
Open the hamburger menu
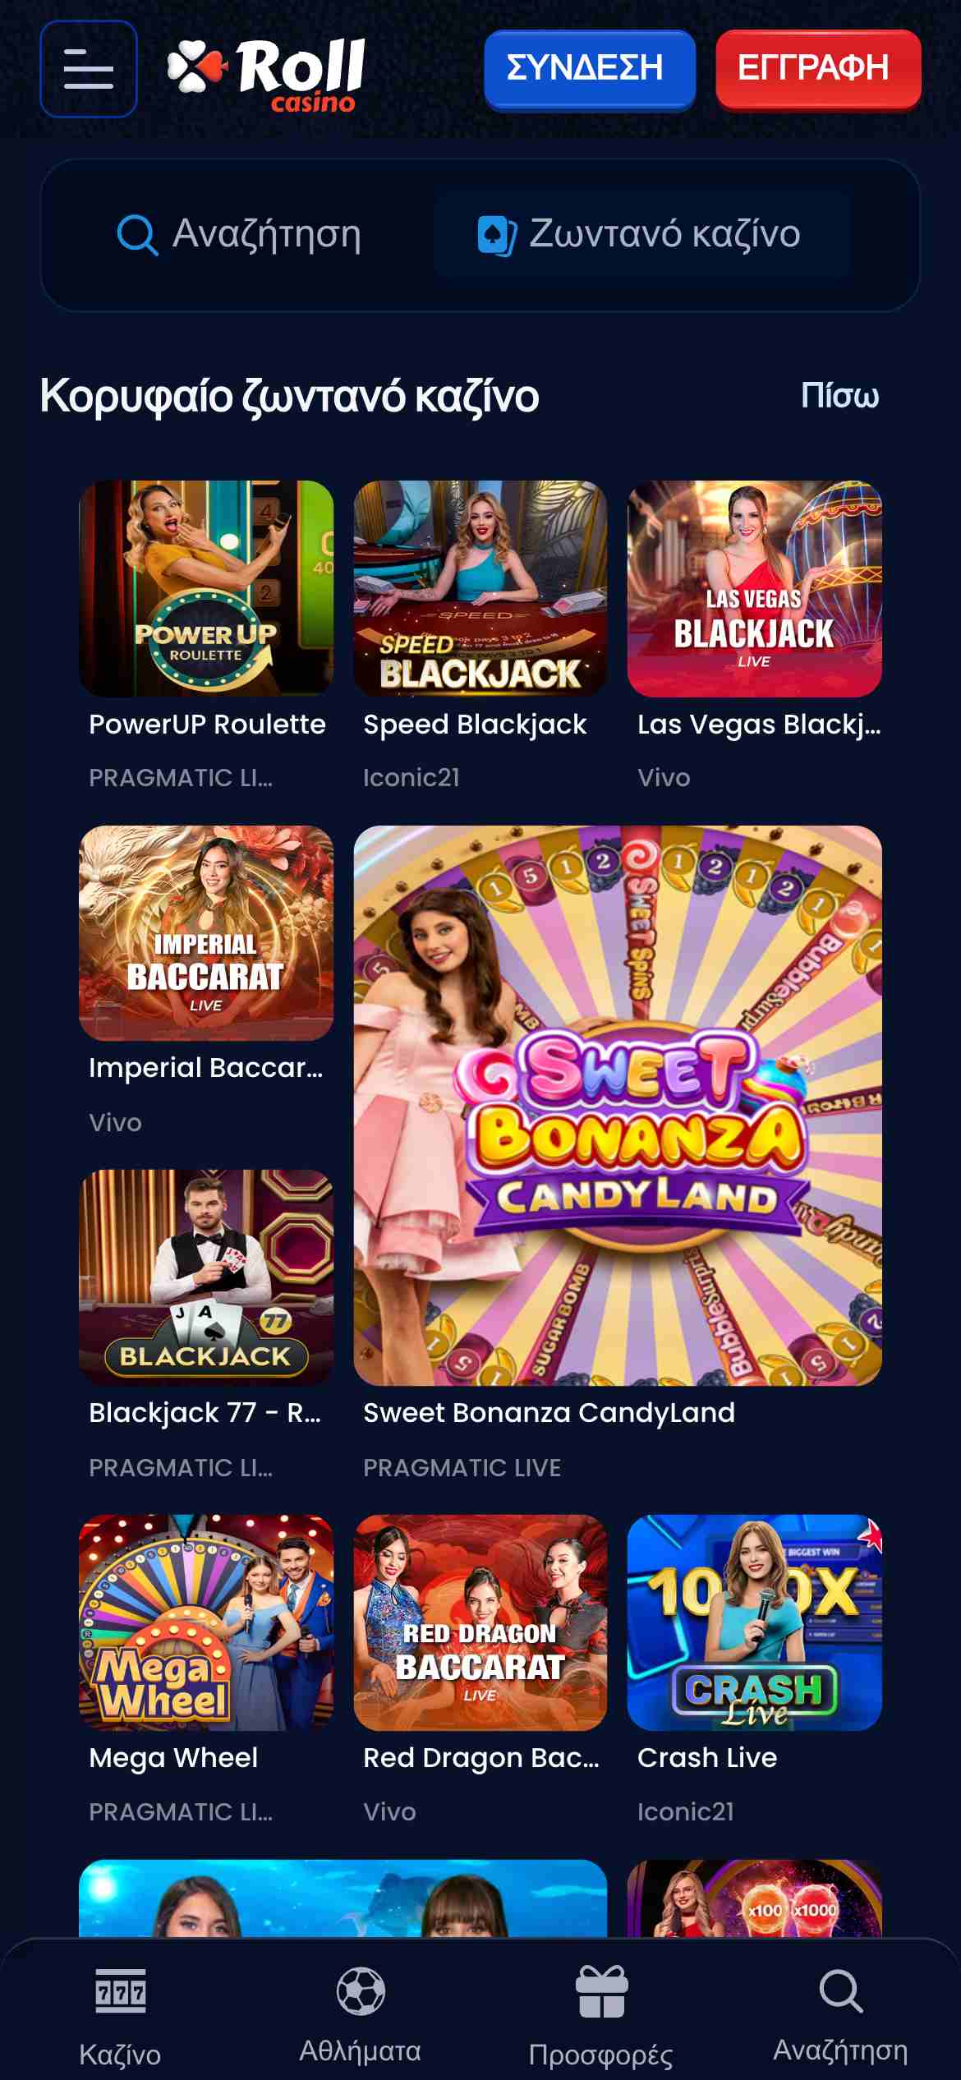(x=89, y=69)
